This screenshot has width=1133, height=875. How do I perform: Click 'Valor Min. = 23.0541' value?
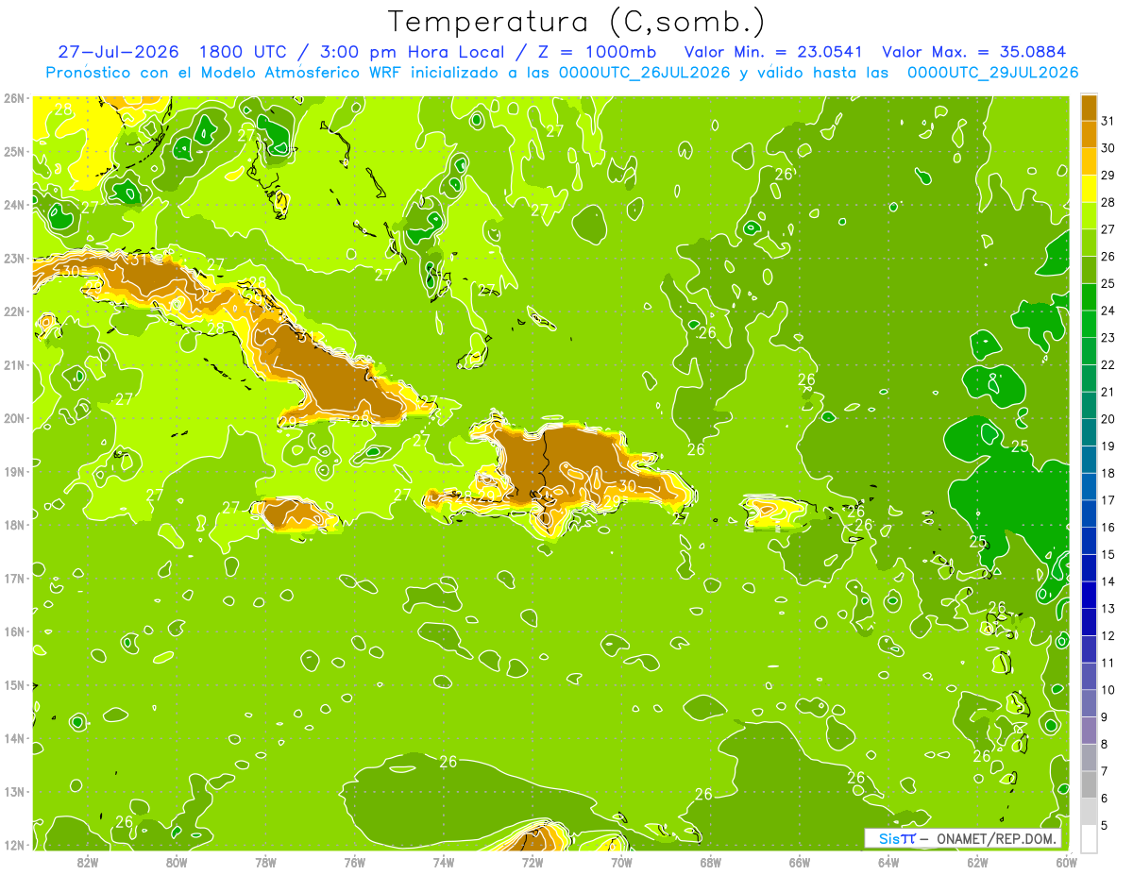[773, 52]
